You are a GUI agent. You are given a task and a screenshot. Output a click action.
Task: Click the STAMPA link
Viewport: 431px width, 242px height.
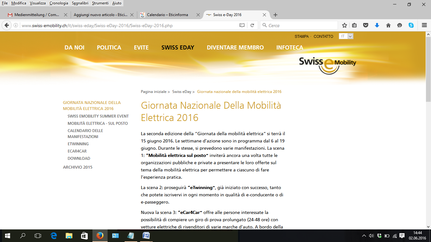click(302, 37)
